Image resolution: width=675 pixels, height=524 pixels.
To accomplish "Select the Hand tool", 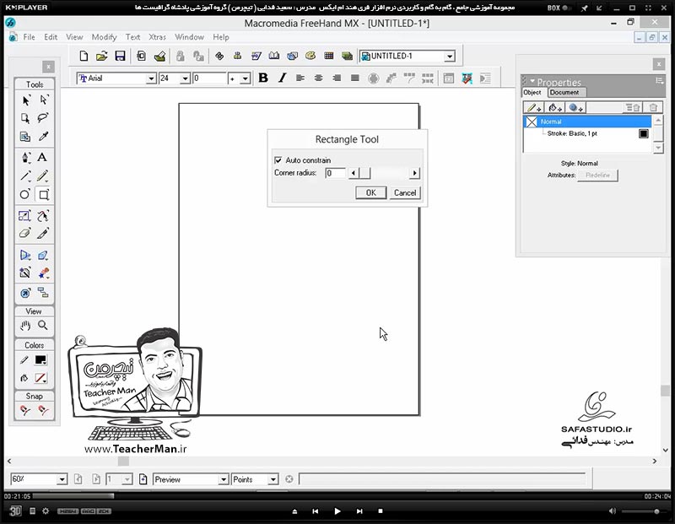I will 25,326.
